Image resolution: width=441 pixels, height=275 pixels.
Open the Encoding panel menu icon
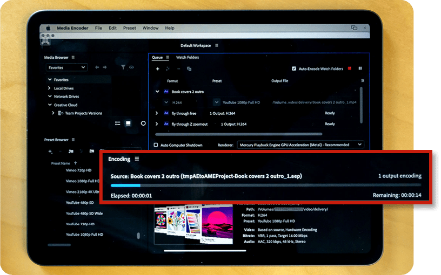point(137,159)
